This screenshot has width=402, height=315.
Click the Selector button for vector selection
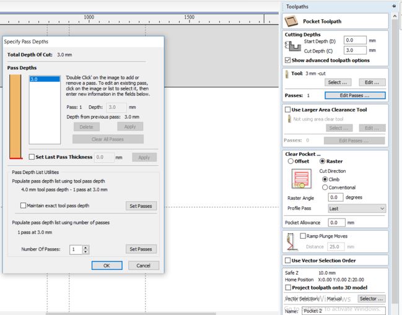click(371, 299)
